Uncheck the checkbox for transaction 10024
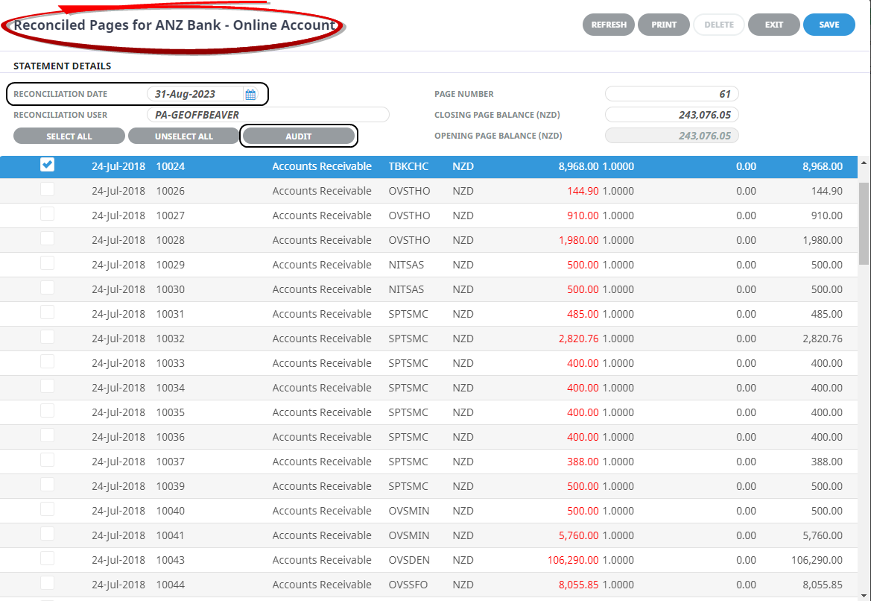The image size is (871, 601). point(47,165)
